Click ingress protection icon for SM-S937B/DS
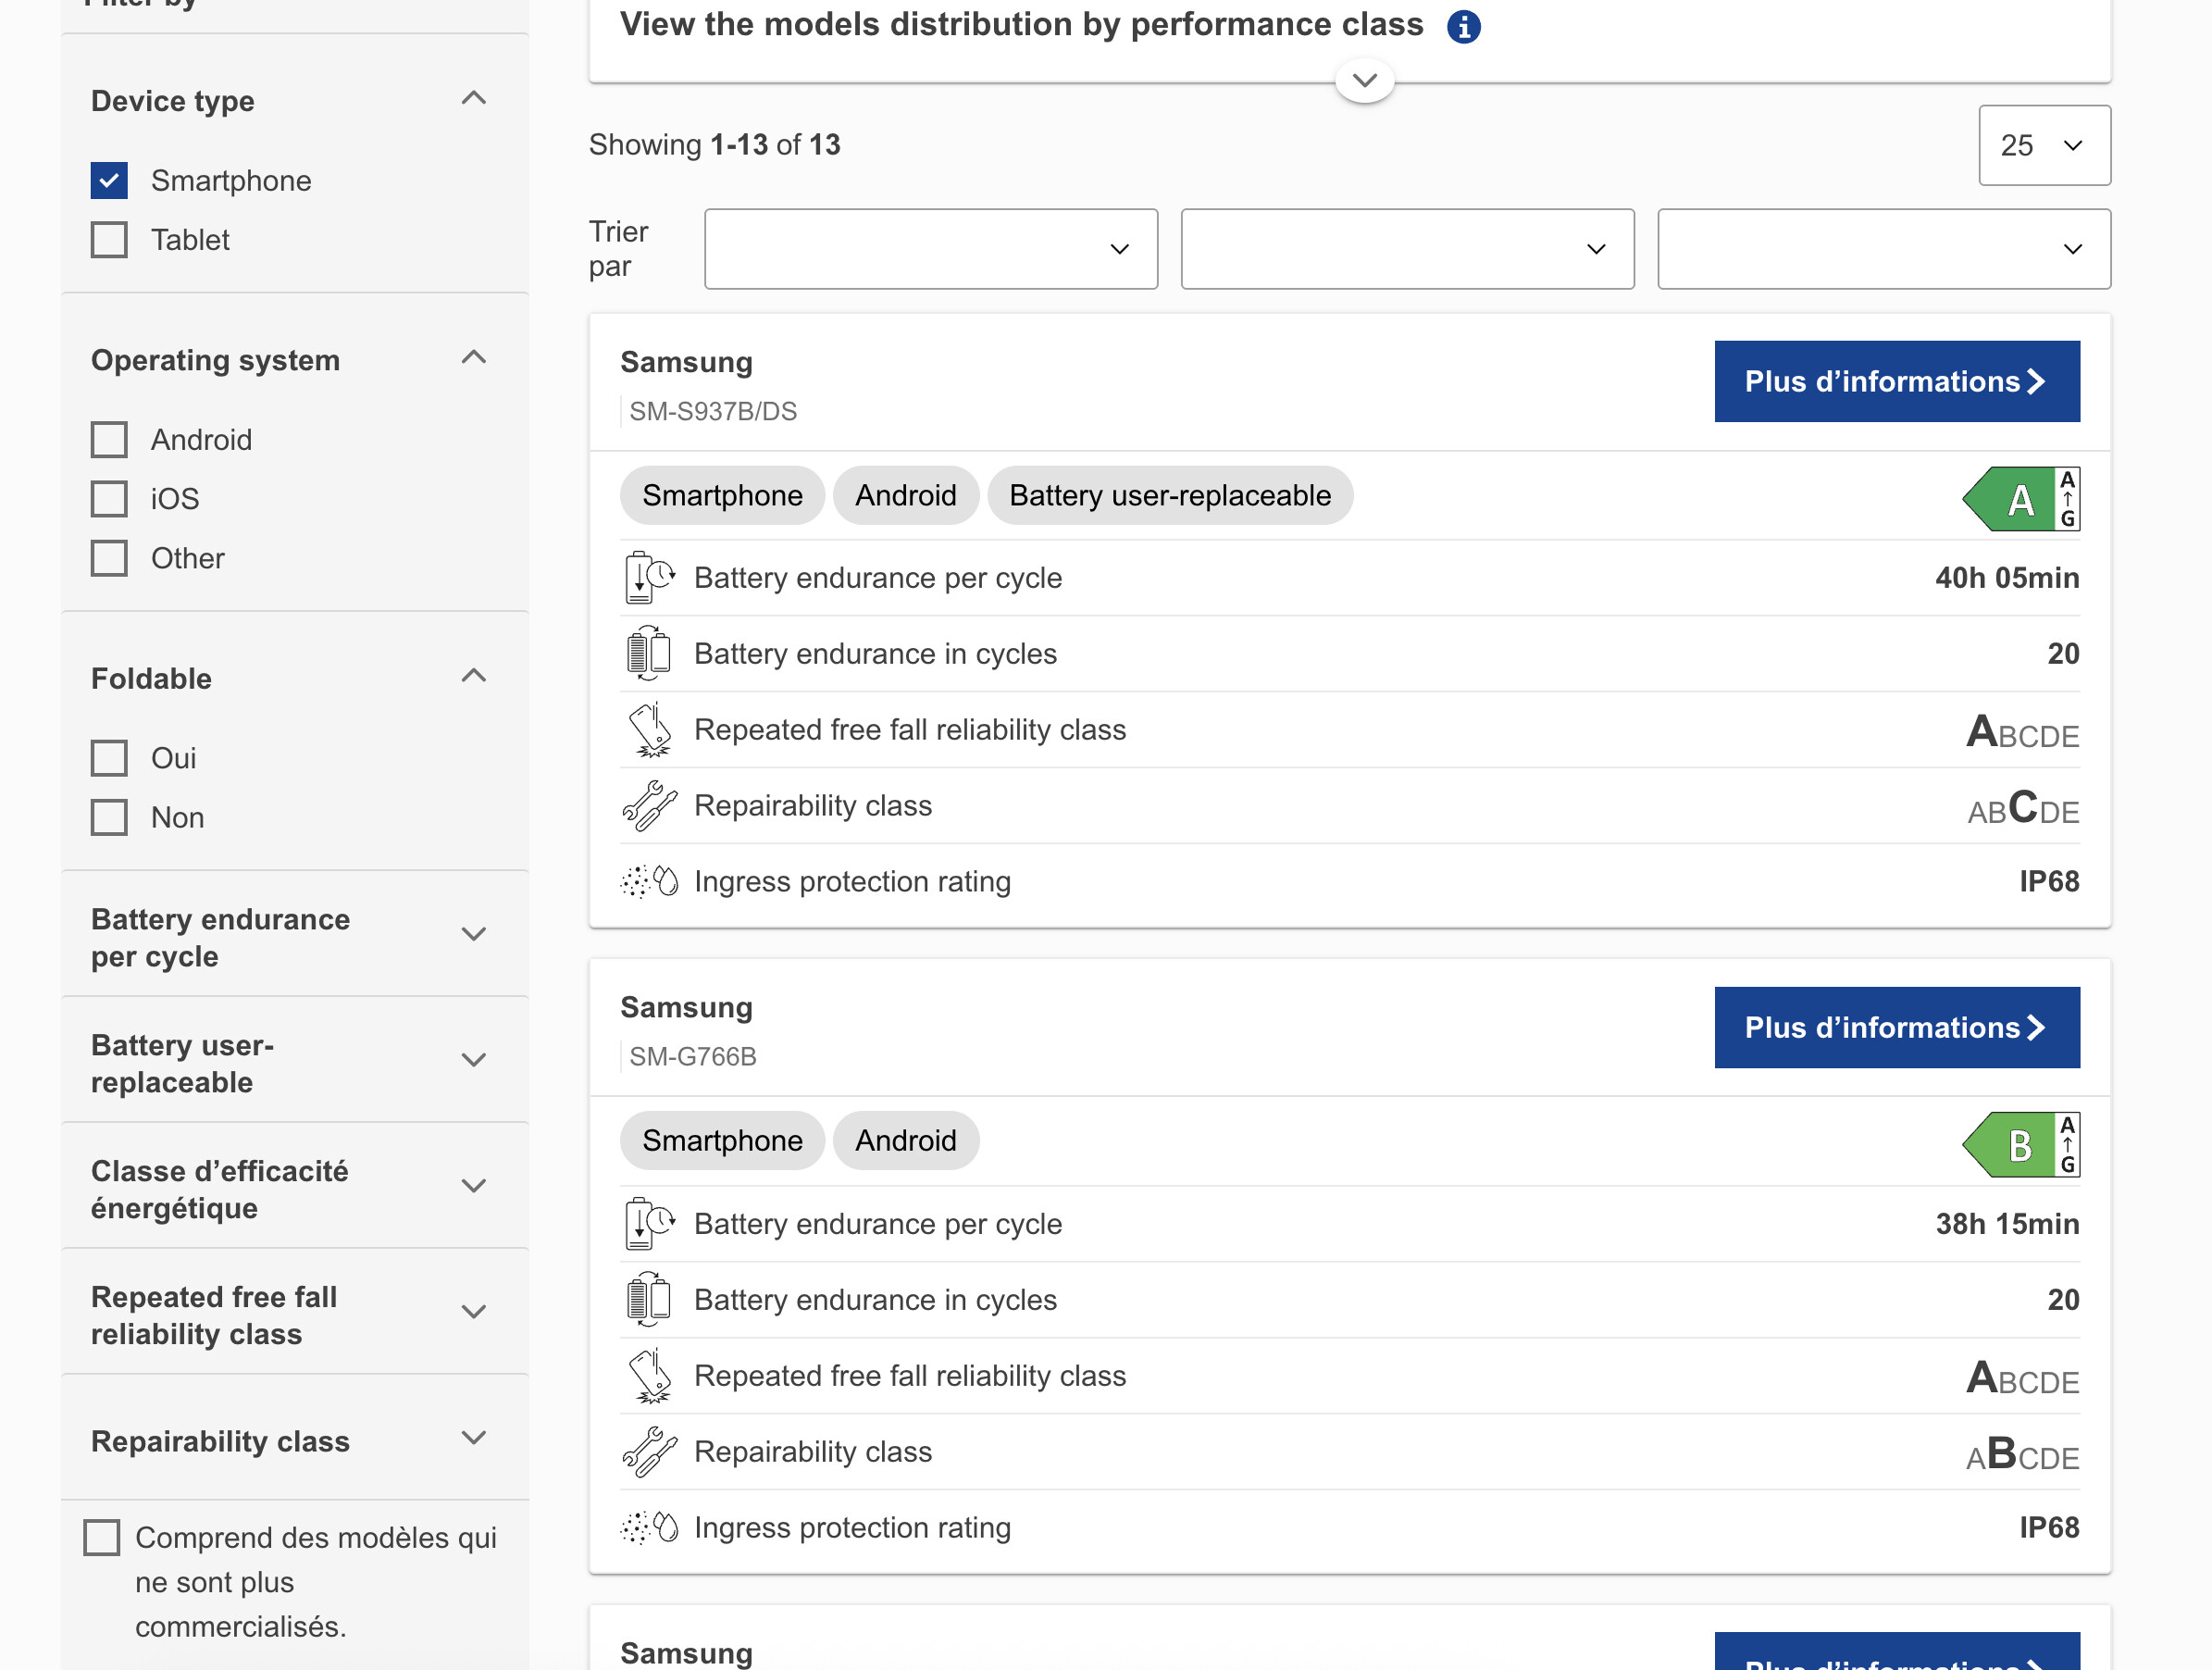The image size is (2212, 1670). pos(649,882)
